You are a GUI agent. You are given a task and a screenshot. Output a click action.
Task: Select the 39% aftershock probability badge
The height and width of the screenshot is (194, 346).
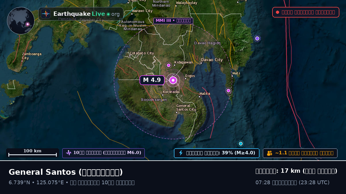[217, 153]
